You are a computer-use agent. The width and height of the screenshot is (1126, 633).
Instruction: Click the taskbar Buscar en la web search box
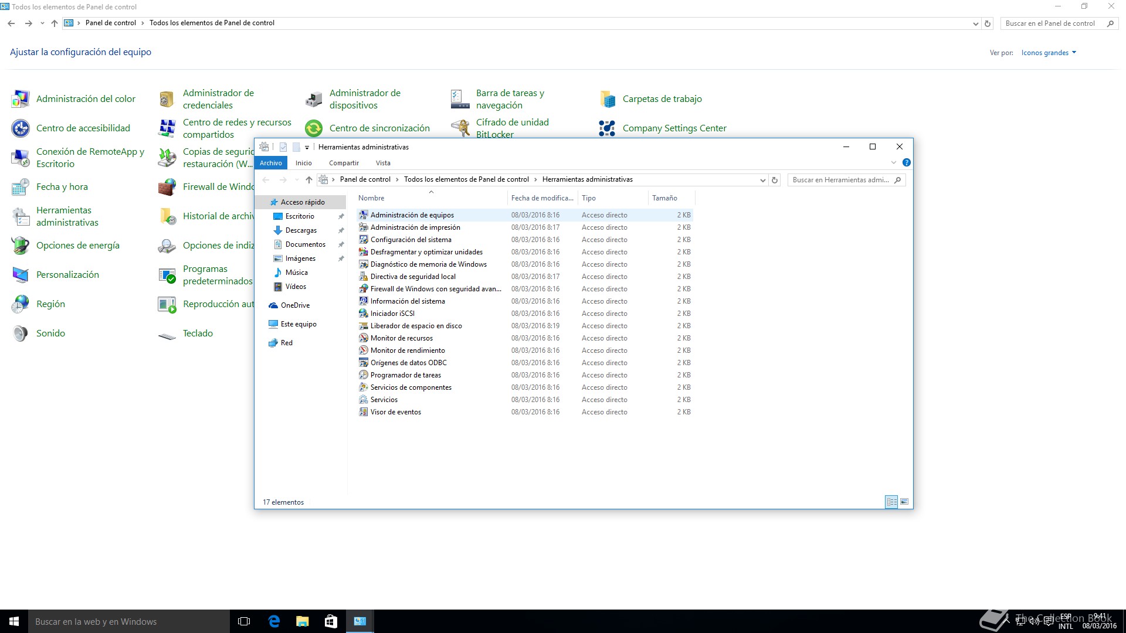129,621
